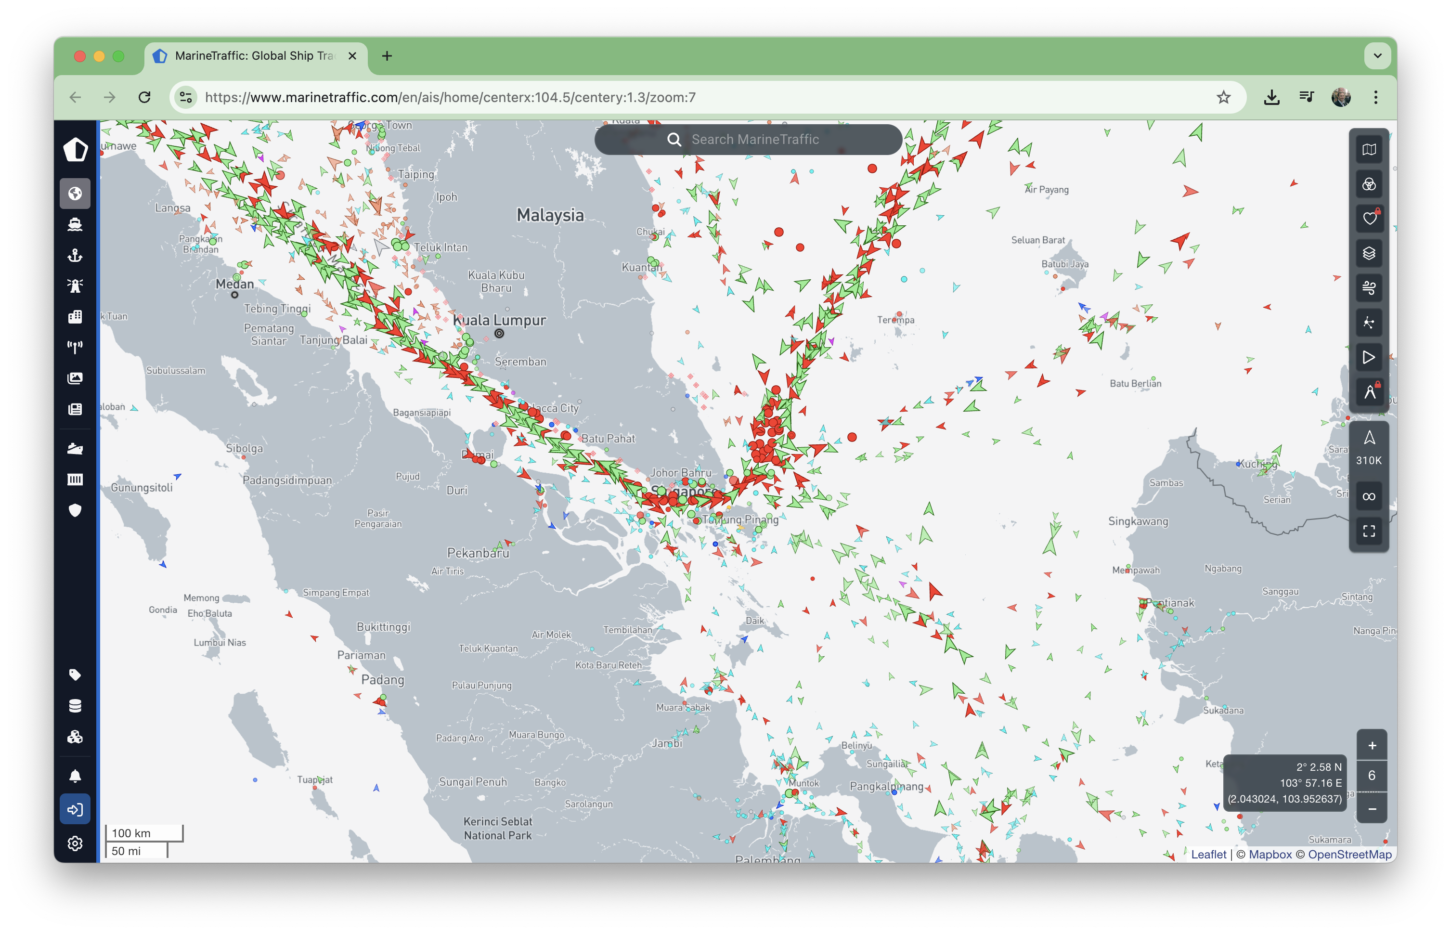
Task: Start voyage playback
Action: tap(1369, 357)
